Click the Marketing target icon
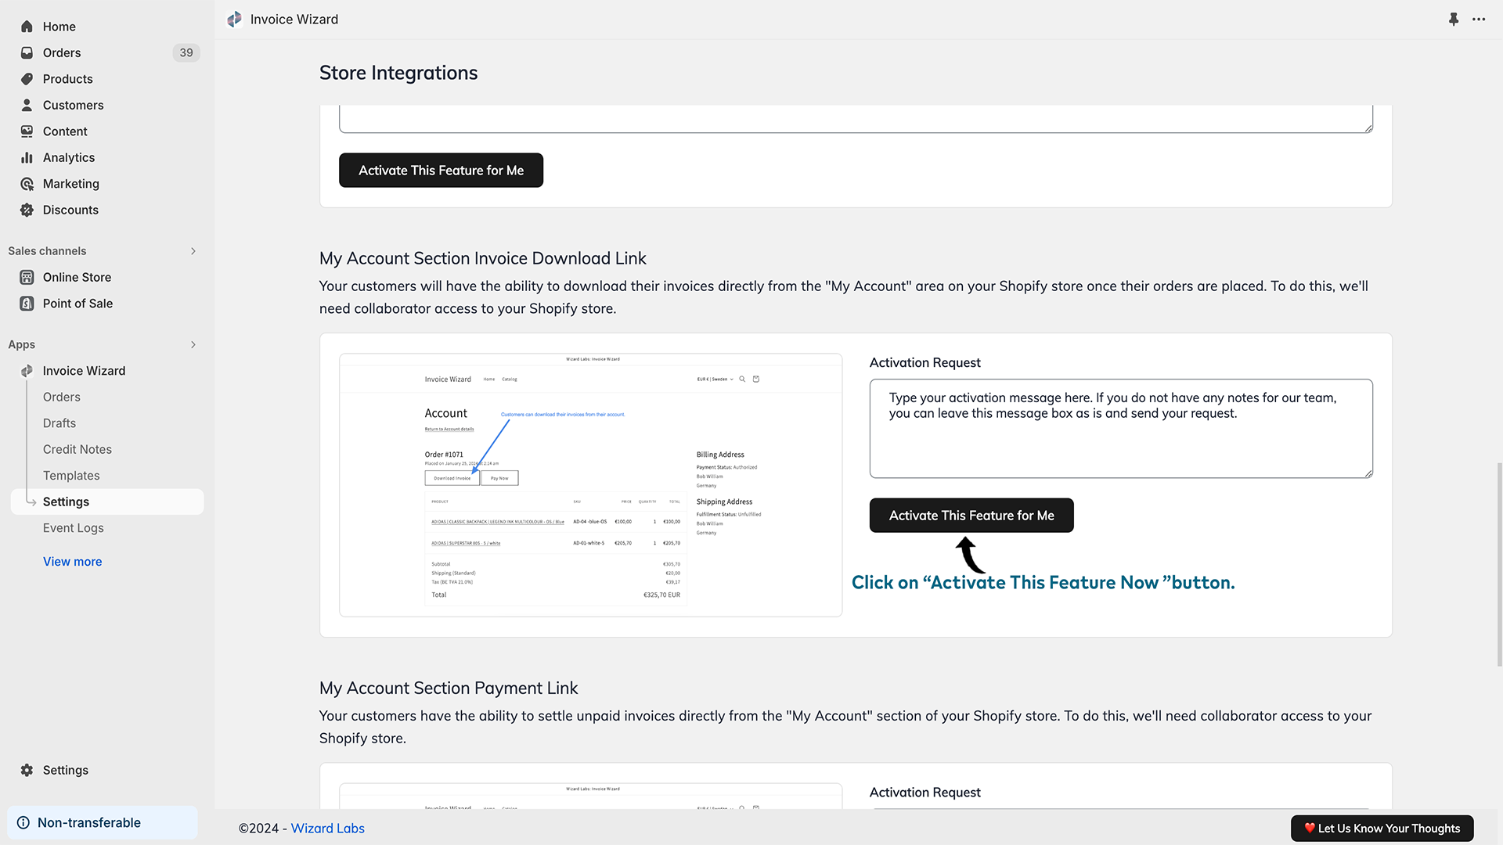Screen dimensions: 1503x845 click(x=27, y=184)
